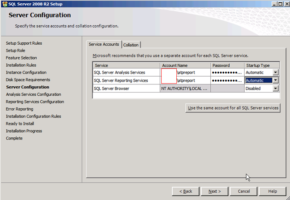This screenshot has height=200, width=290.
Task: Select the Service Accounts tab
Action: (x=104, y=44)
